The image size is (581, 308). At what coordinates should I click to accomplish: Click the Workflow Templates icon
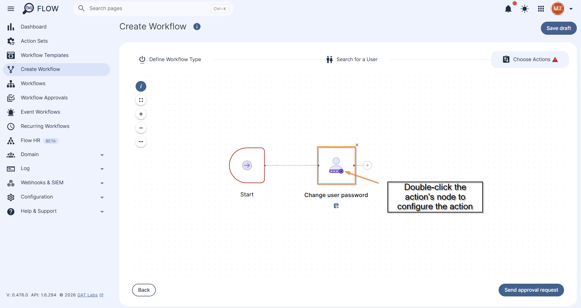tap(11, 55)
